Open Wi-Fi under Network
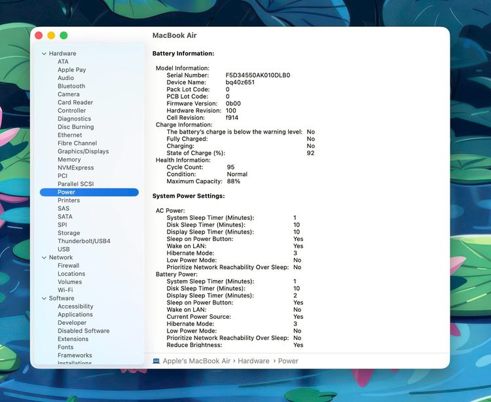 pos(65,290)
